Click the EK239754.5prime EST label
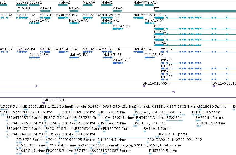Screen dimensions: 236x155 172,134
